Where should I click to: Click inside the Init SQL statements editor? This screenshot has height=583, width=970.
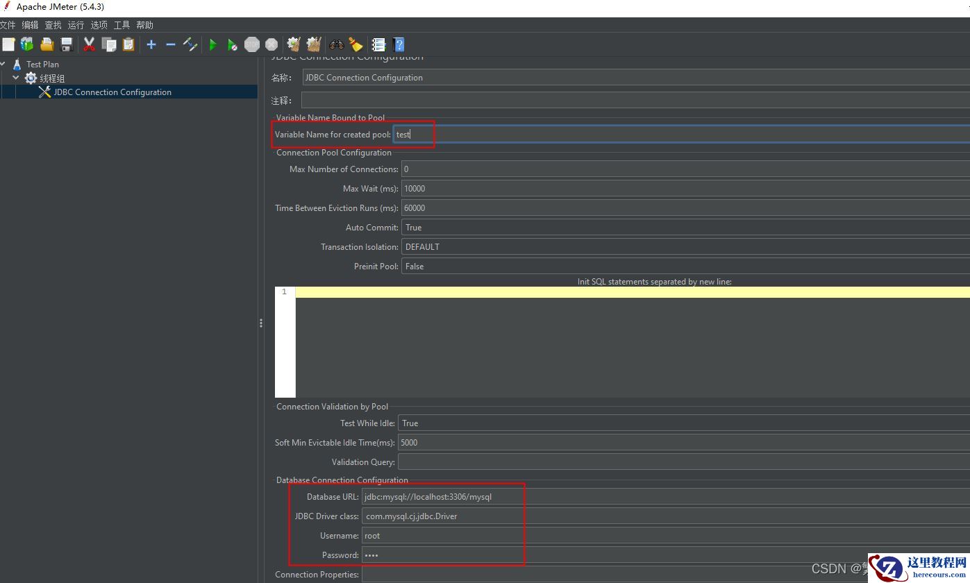tap(633, 342)
